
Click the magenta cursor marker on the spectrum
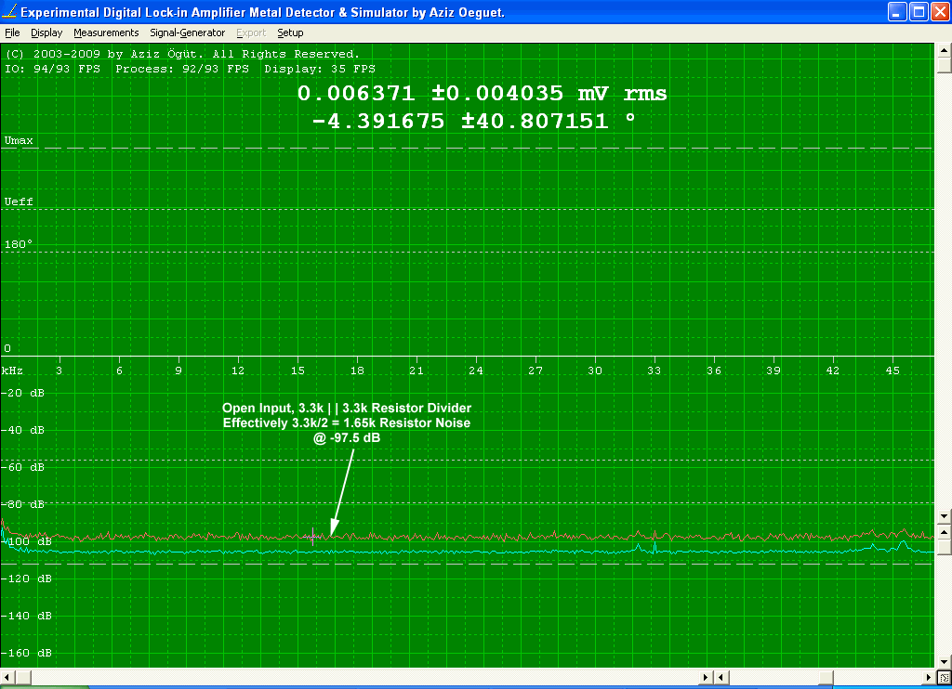(313, 536)
